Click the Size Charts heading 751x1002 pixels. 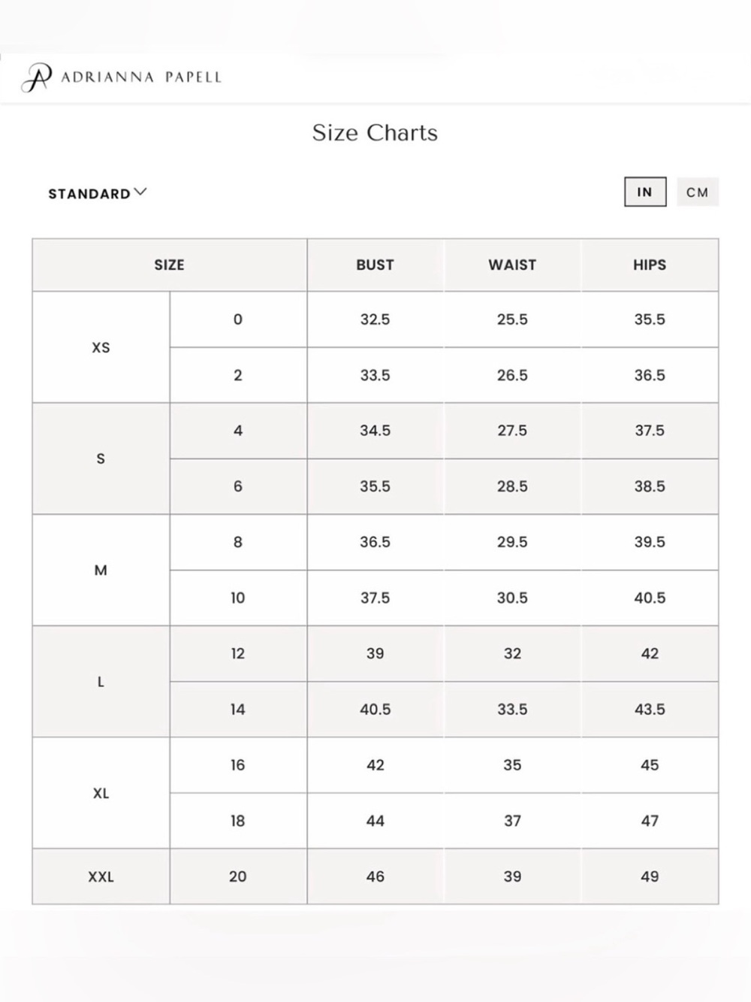[x=375, y=132]
